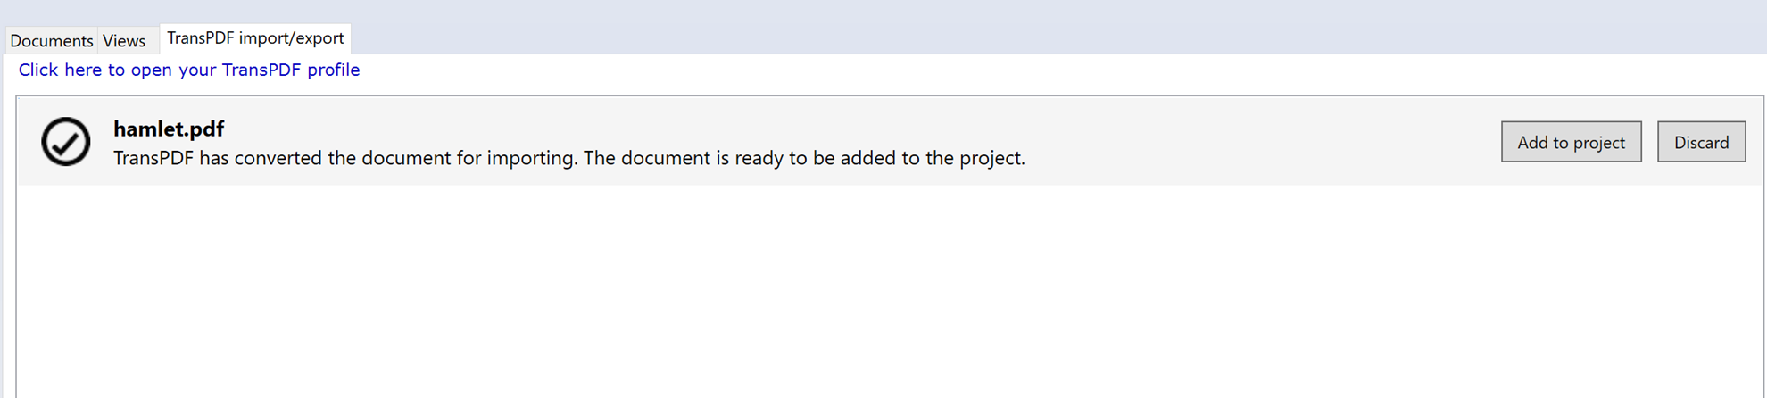Click 'Click here' at the link's start

60,70
